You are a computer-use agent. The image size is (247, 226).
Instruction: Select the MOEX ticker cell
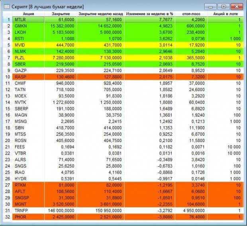(28, 96)
